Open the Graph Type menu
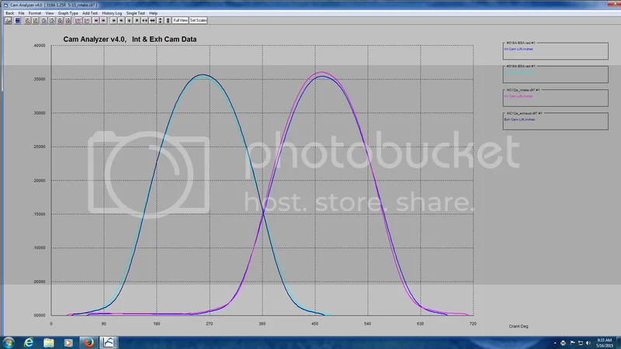Image resolution: width=621 pixels, height=349 pixels. point(68,13)
